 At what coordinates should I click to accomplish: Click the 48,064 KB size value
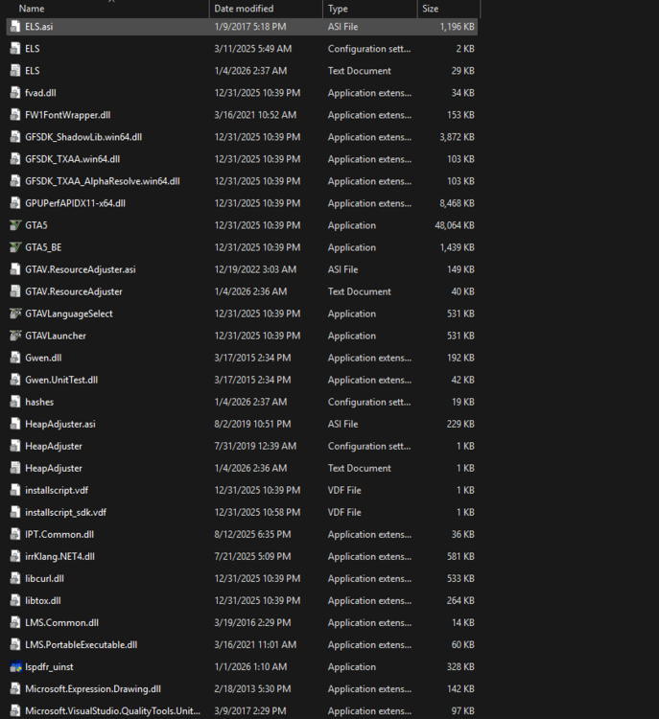click(455, 225)
